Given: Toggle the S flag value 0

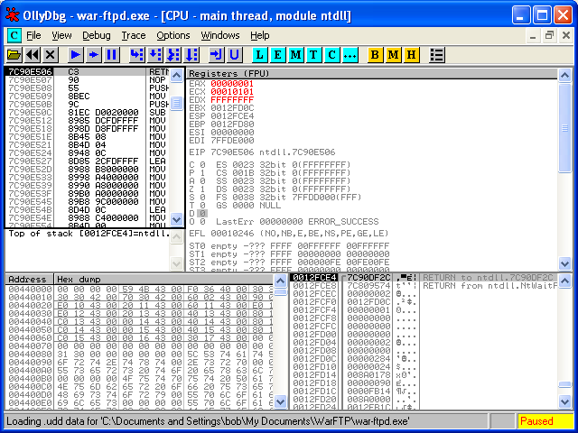Looking at the screenshot, I should [x=202, y=198].
